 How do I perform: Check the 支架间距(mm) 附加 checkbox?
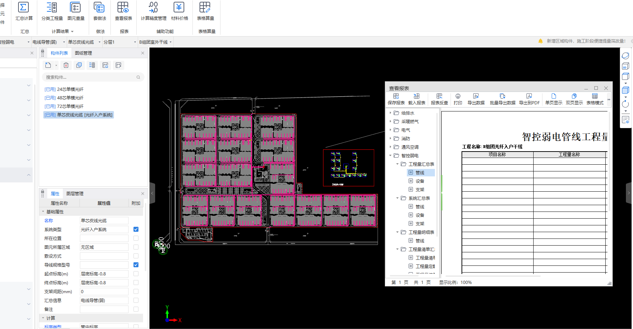[x=136, y=291]
